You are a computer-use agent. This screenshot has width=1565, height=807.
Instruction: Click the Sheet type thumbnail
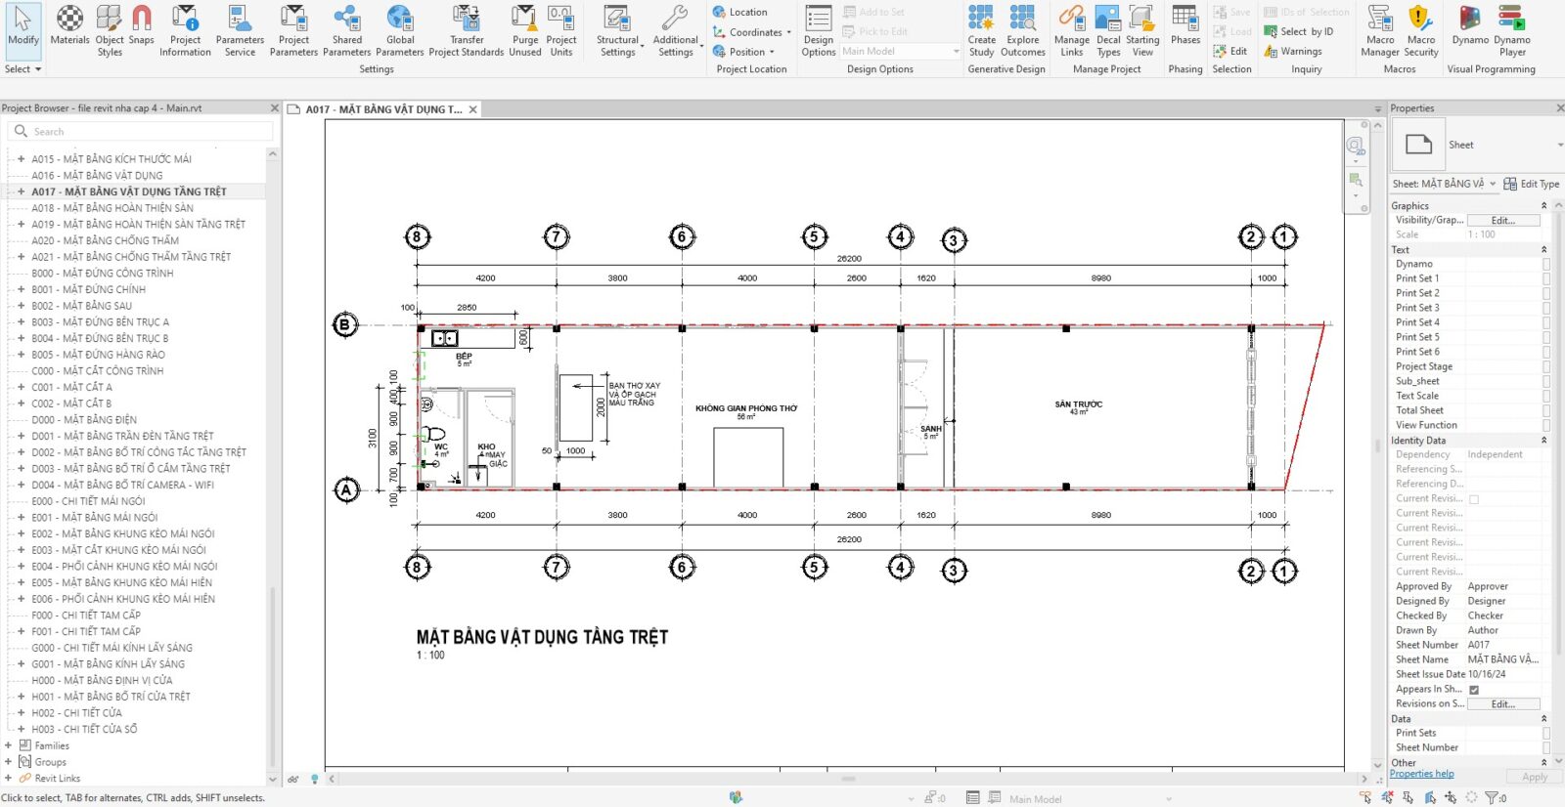[x=1417, y=145]
